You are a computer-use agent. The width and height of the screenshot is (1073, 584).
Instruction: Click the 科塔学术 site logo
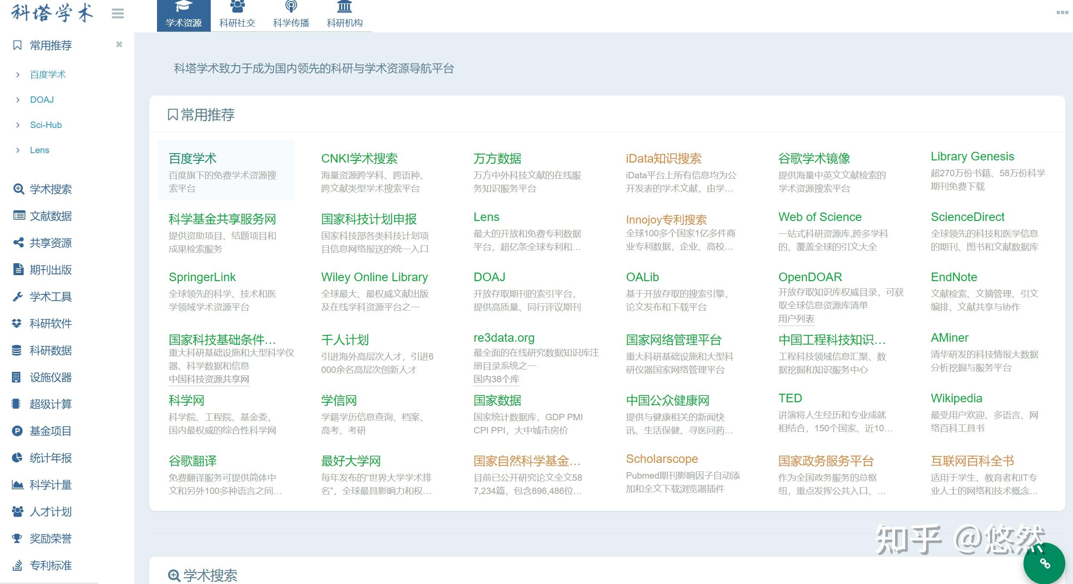coord(52,13)
